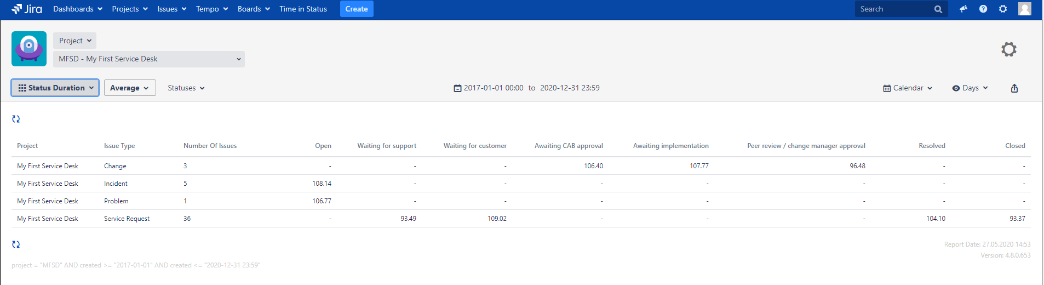Open Jira administration gear in navbar
Image resolution: width=1044 pixels, height=285 pixels.
point(1003,9)
